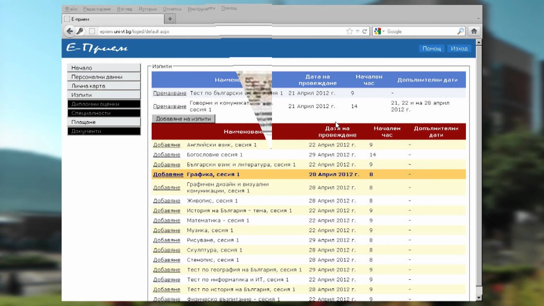Add Графичен дизайн и визуални комуникации exam

167,187
